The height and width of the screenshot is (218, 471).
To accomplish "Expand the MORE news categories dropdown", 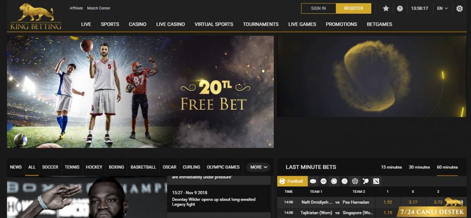I will [x=258, y=167].
